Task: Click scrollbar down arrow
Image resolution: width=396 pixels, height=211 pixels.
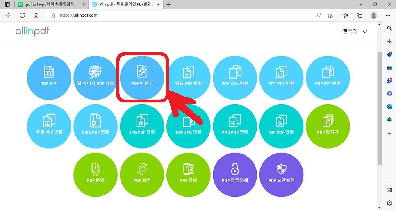Action: (379, 208)
